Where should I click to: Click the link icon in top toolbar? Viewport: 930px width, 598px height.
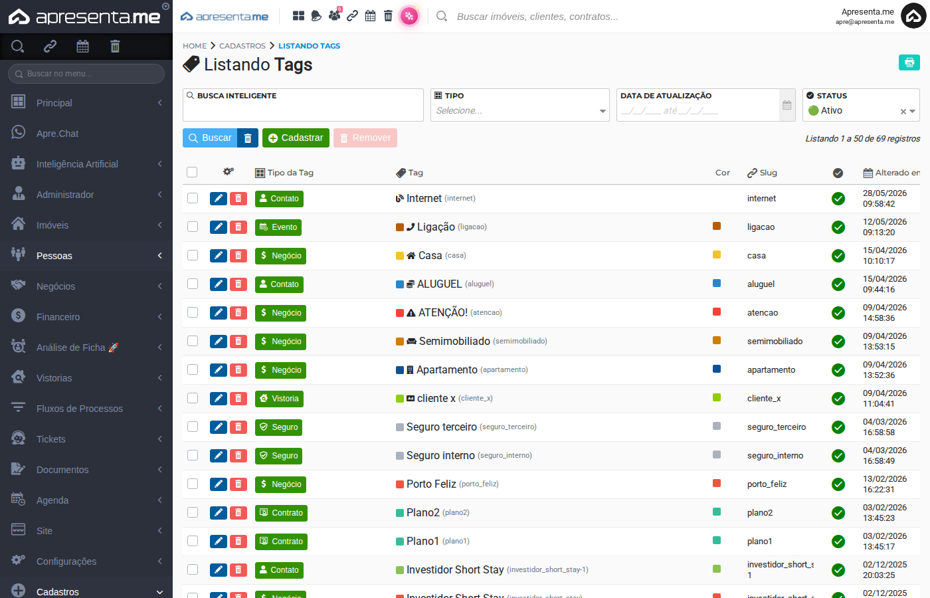coord(353,16)
